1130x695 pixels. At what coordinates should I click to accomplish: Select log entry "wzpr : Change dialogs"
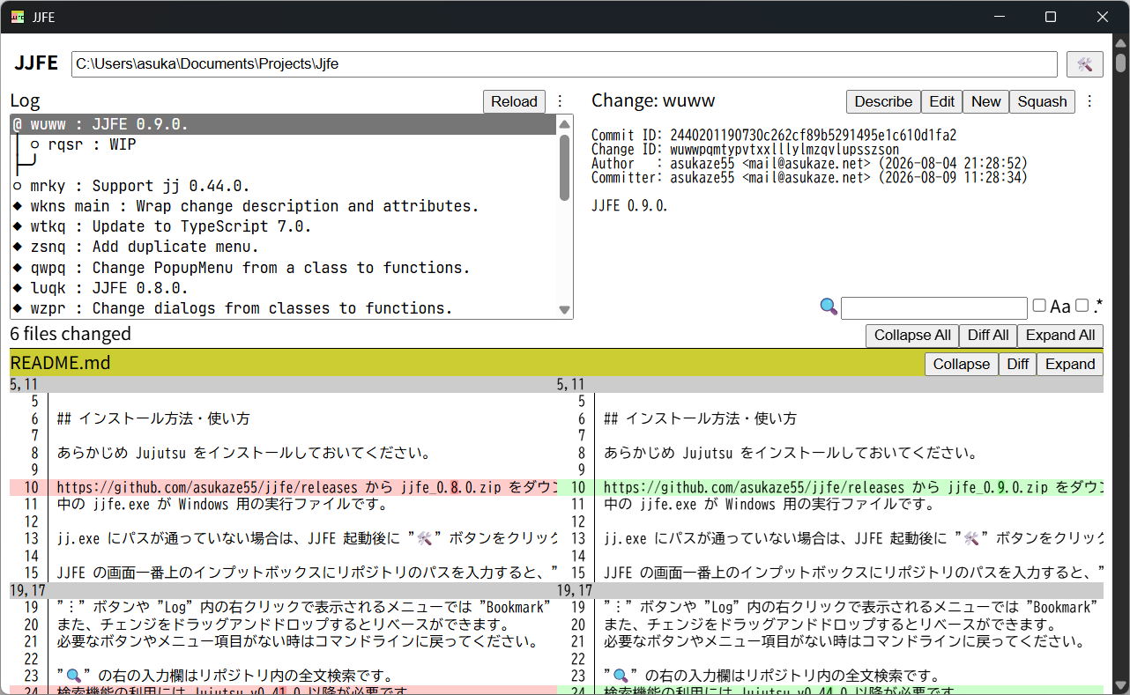coord(284,308)
